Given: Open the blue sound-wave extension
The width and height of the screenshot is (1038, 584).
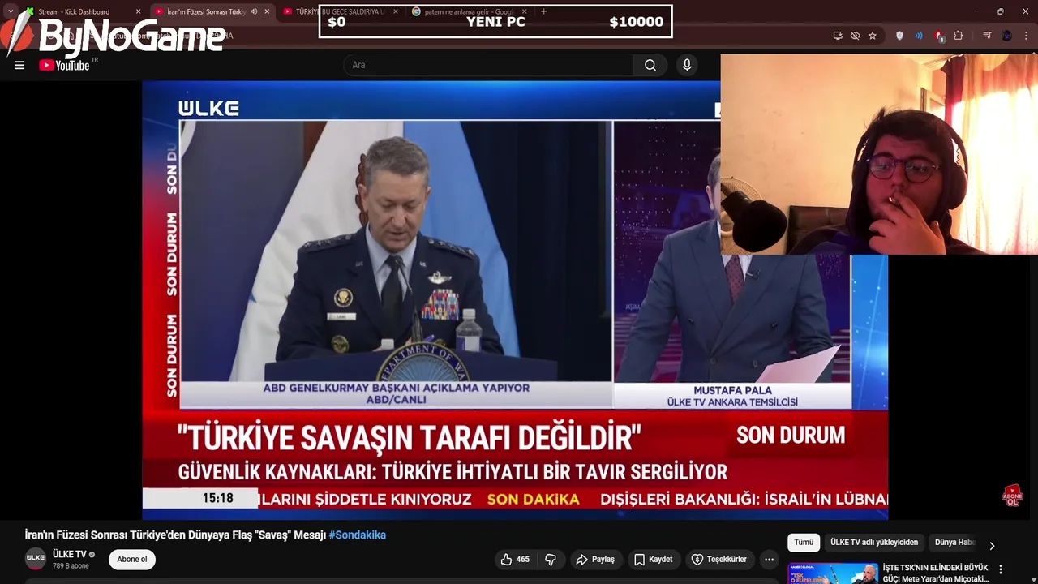Looking at the screenshot, I should 919,36.
